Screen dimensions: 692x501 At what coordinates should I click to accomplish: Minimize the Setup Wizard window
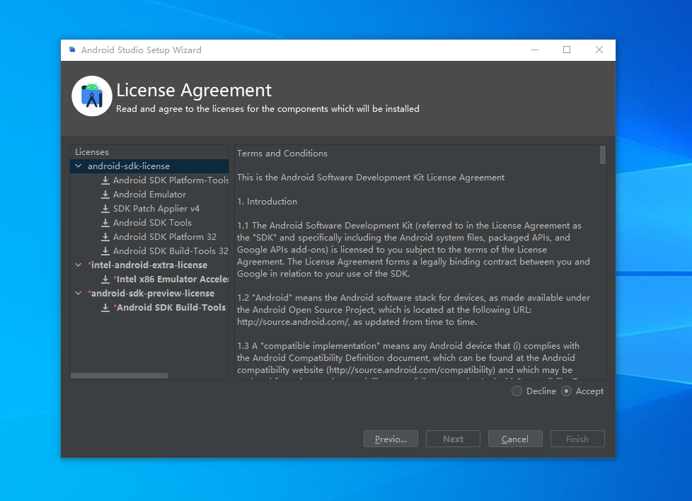click(535, 50)
